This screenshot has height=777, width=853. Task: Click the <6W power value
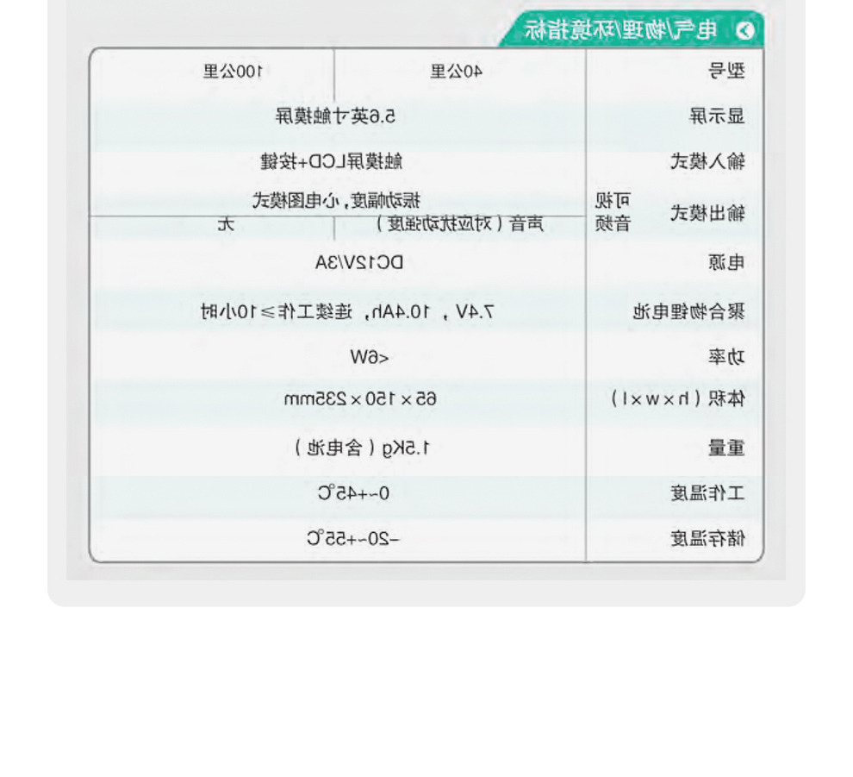coord(370,356)
